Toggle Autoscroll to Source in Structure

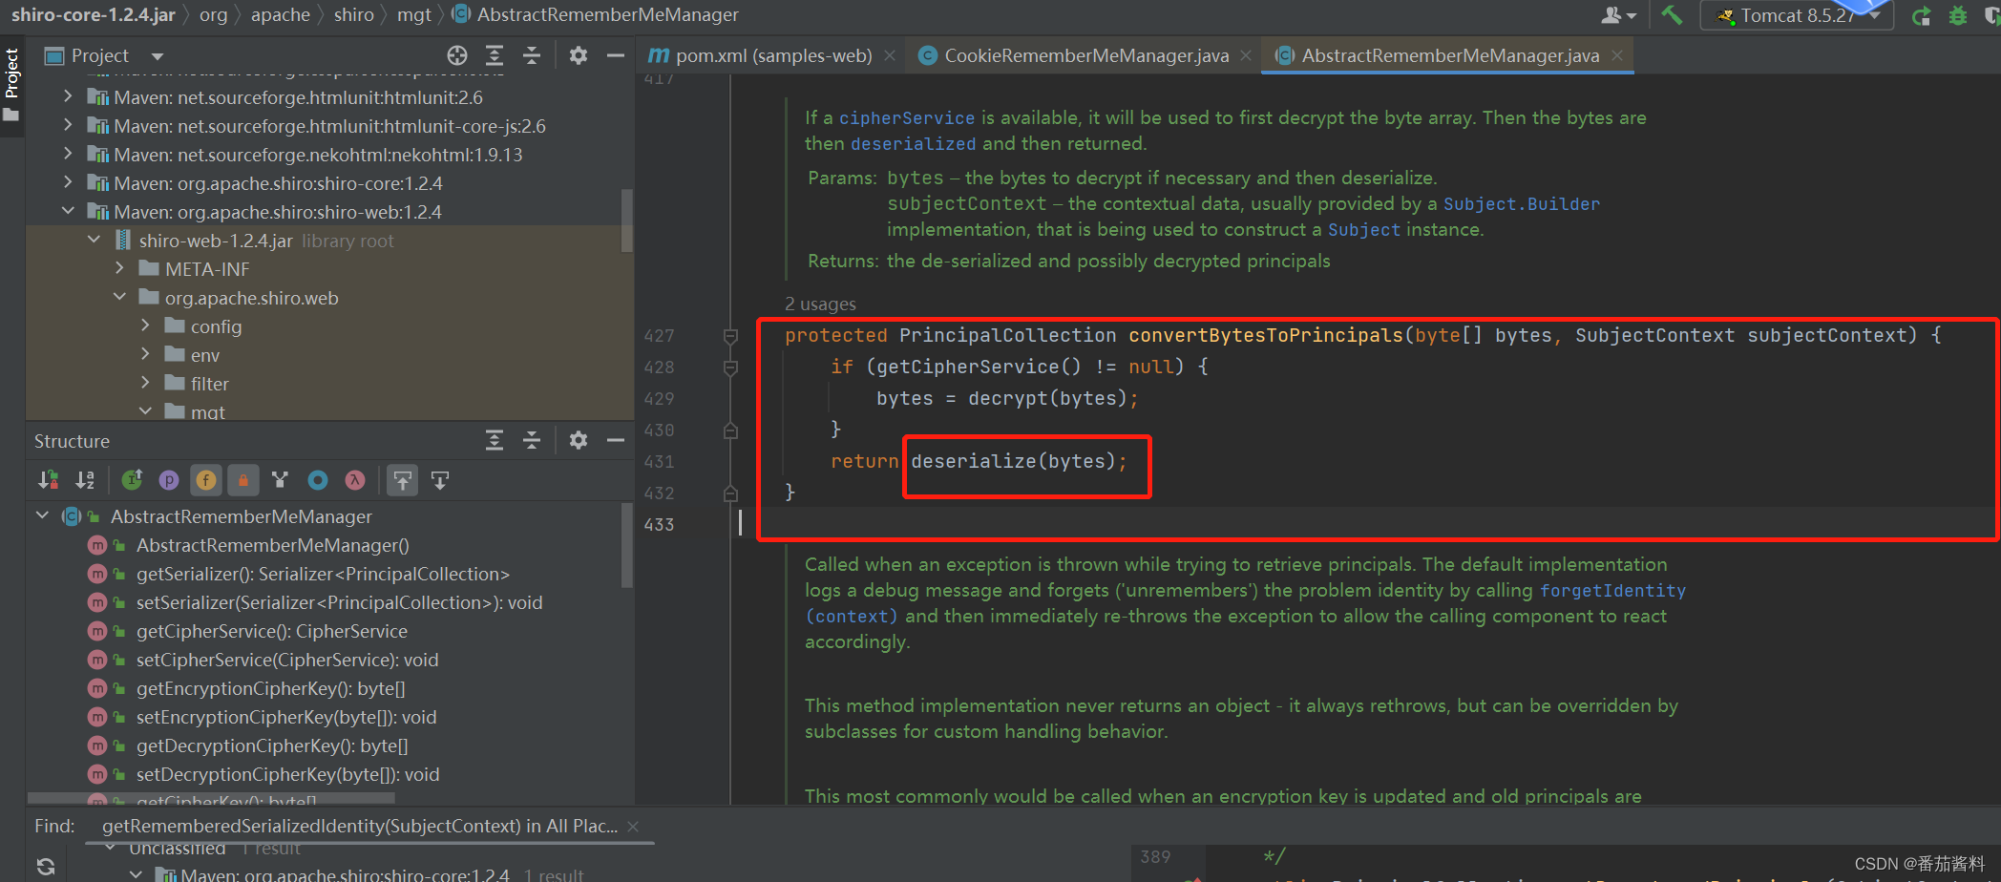tap(402, 480)
